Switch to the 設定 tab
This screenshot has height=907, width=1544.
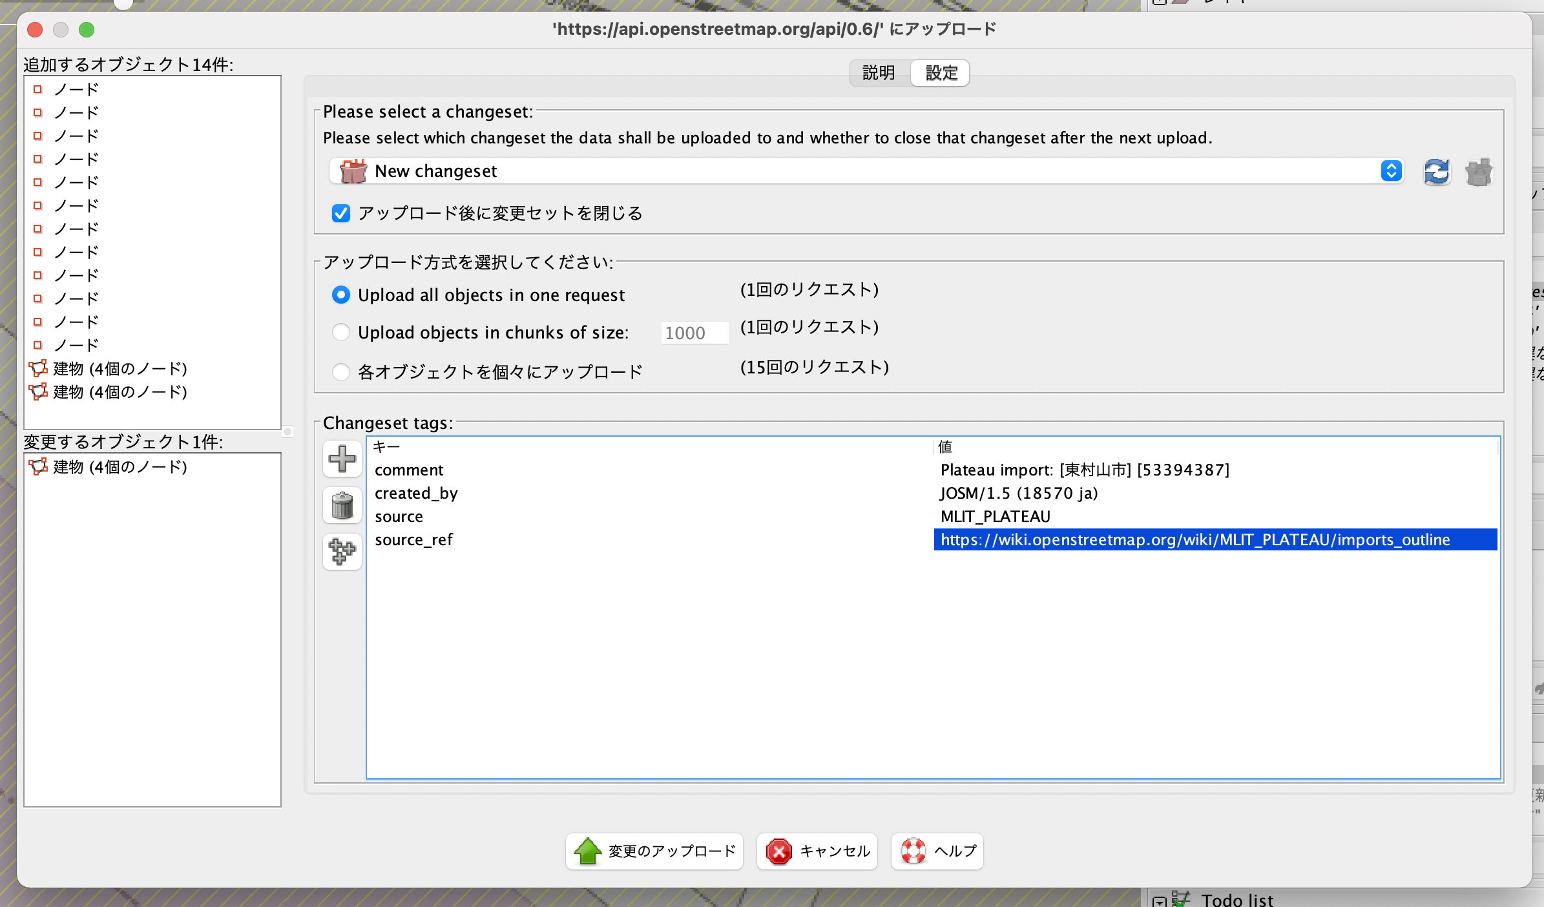pyautogui.click(x=940, y=72)
